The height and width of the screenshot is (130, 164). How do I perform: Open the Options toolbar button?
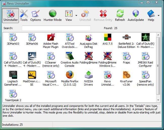[x=36, y=16]
